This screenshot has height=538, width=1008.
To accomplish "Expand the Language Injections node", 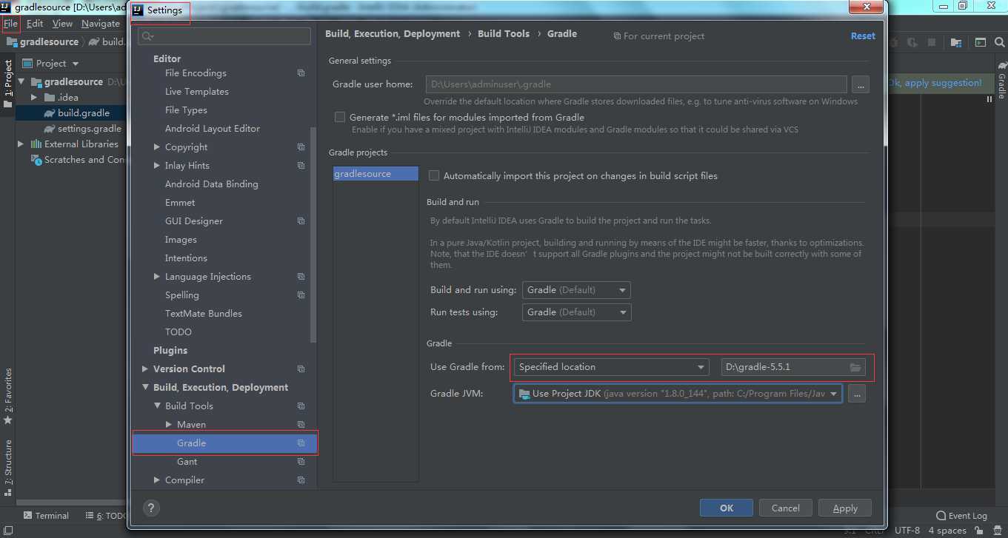I will [x=157, y=277].
